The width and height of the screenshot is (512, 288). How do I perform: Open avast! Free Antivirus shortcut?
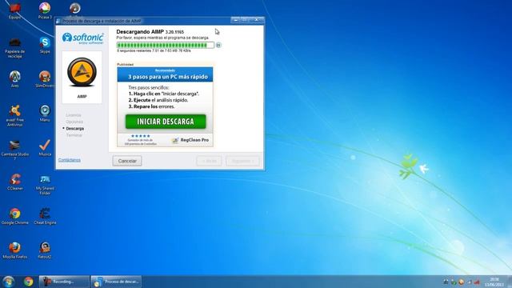pyautogui.click(x=14, y=116)
